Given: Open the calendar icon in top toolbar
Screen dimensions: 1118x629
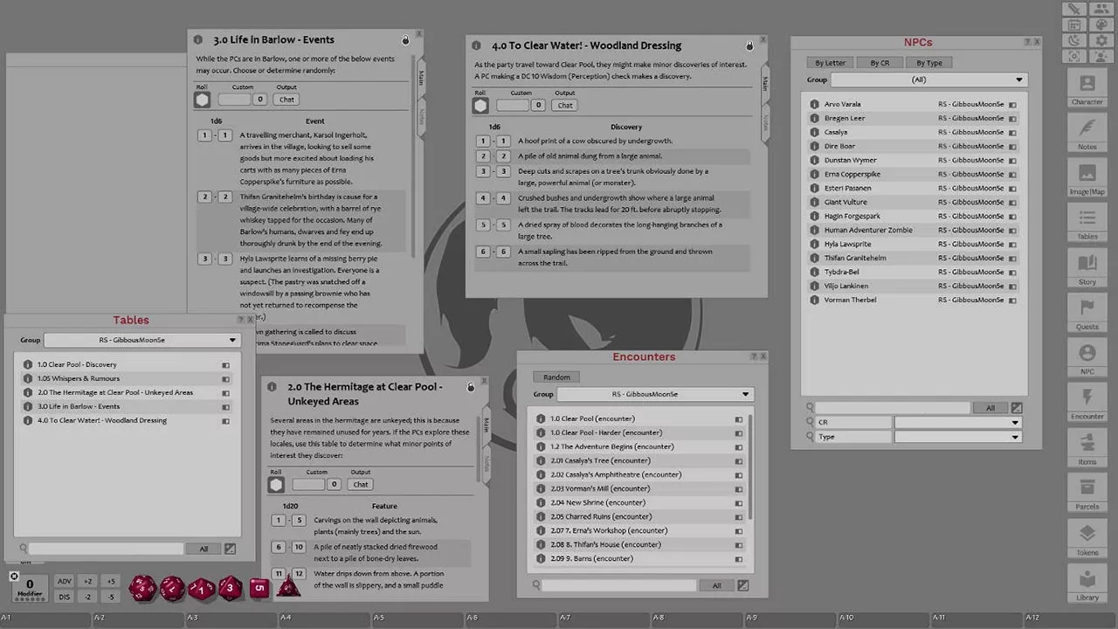Looking at the screenshot, I should (x=1074, y=25).
